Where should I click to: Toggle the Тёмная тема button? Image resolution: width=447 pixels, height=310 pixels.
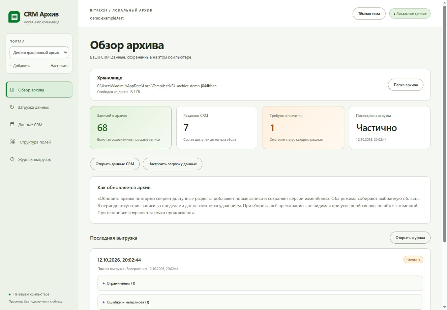369,14
